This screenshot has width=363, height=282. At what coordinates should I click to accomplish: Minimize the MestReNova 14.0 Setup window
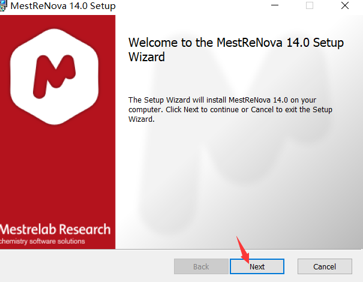275,5
